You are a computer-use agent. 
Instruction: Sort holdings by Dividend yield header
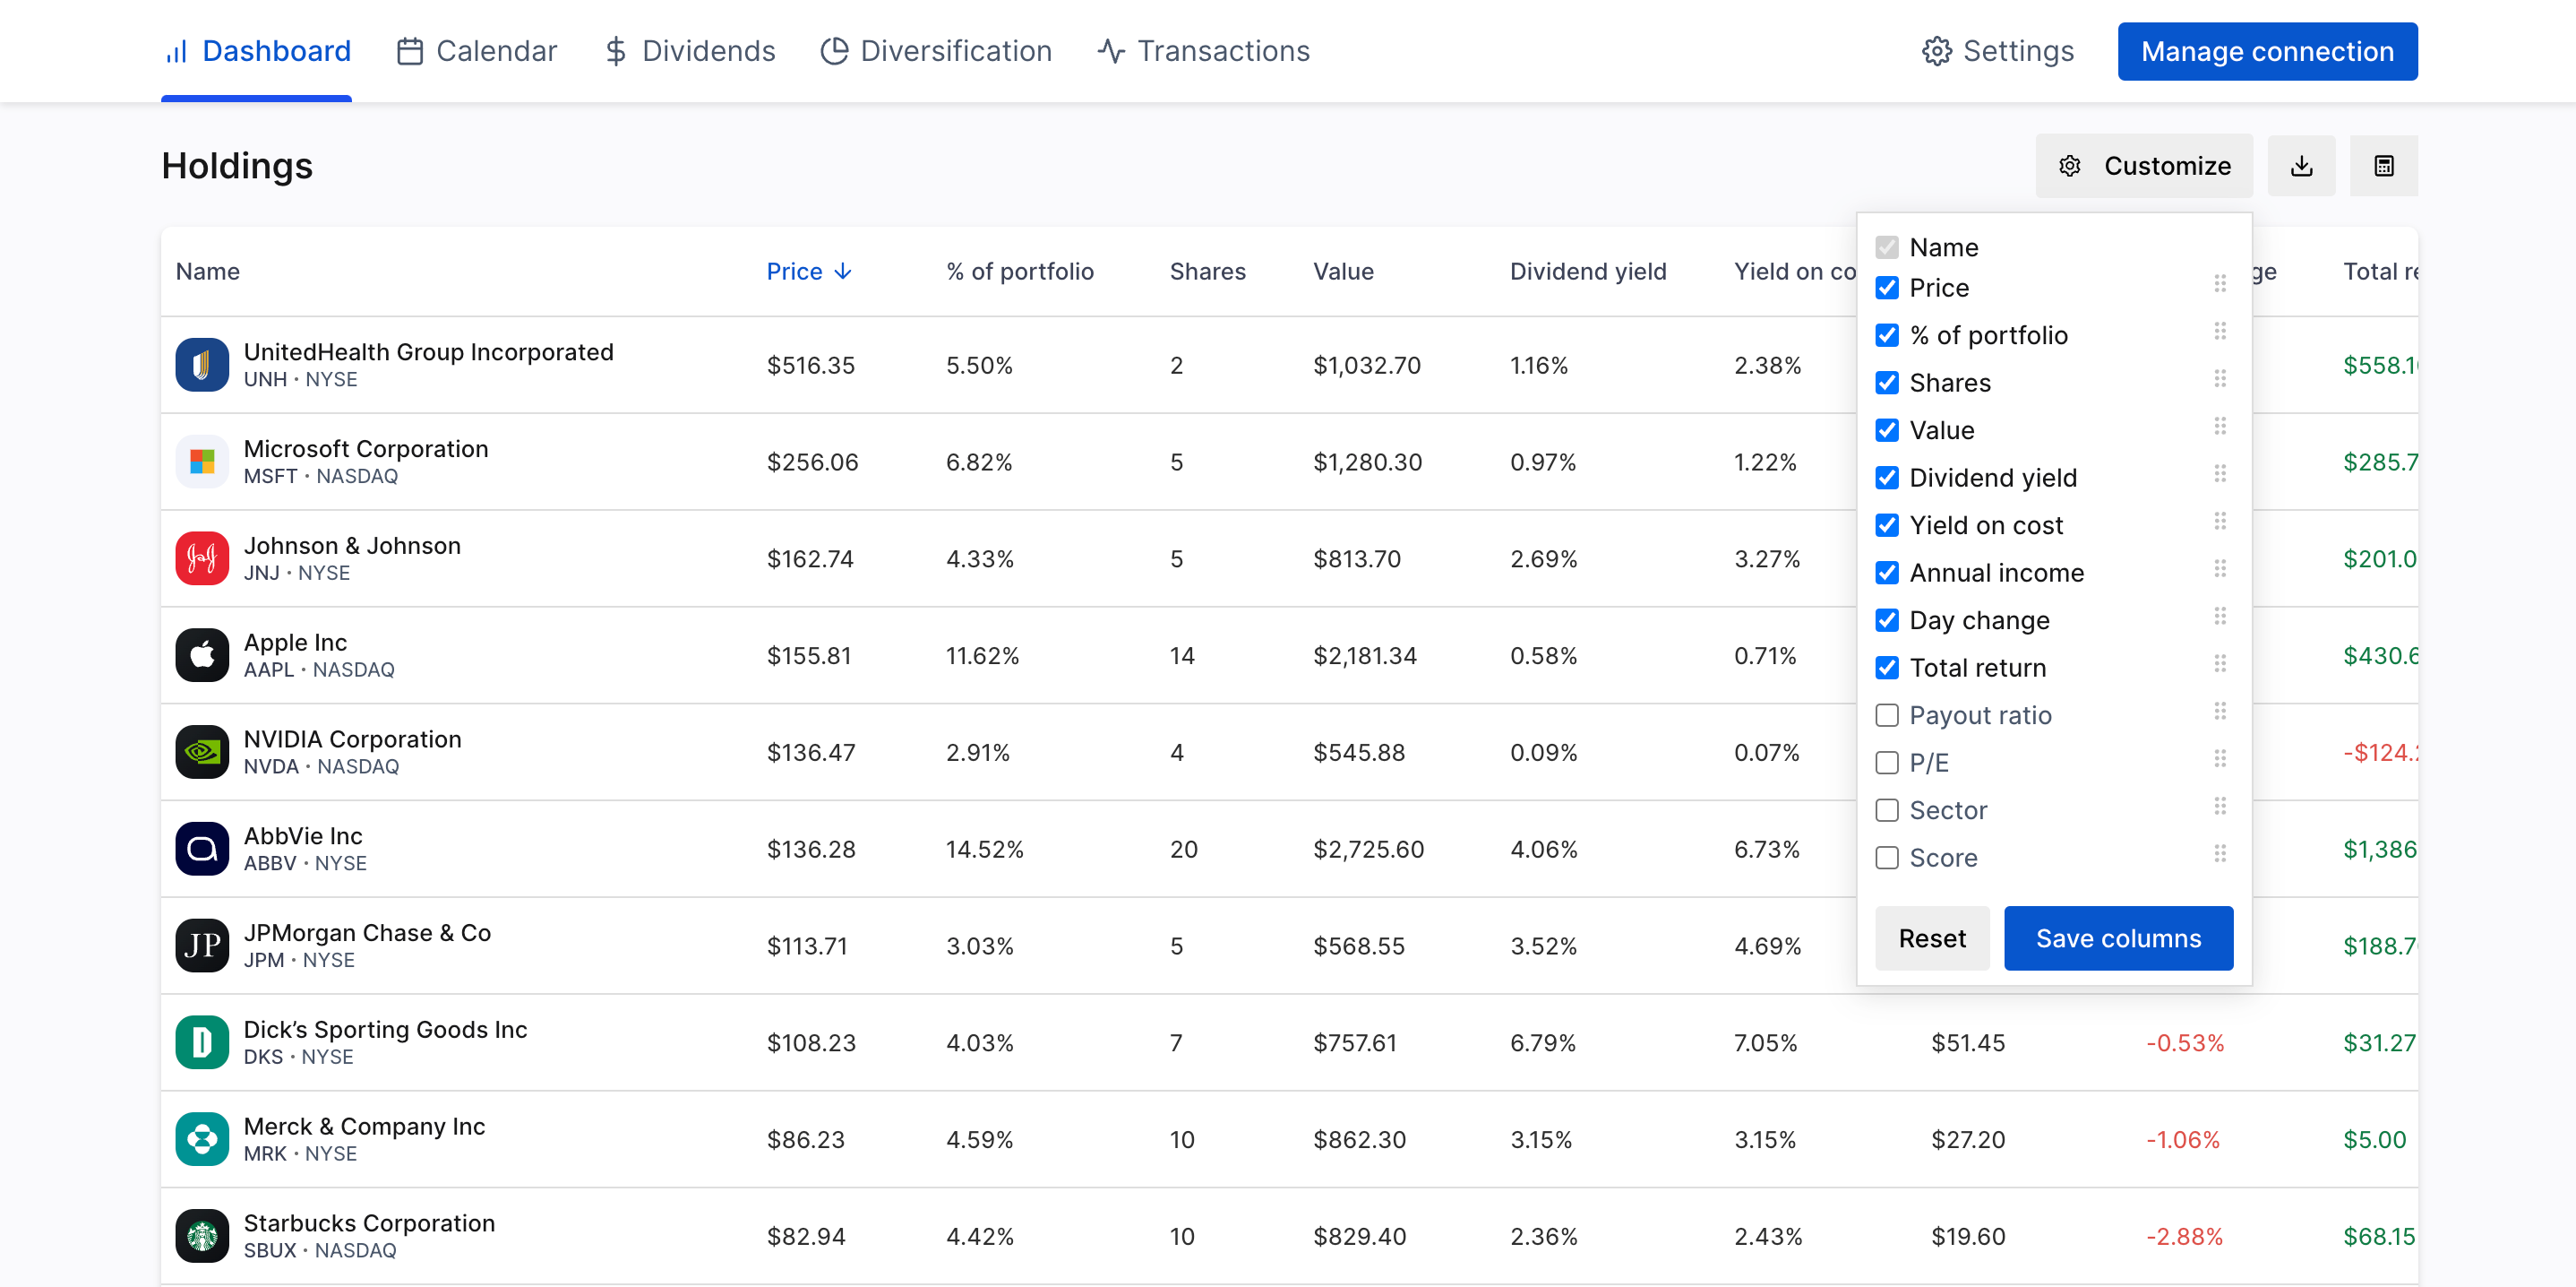tap(1587, 272)
